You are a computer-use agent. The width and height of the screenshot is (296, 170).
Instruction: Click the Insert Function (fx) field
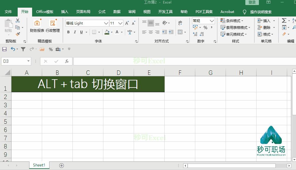(x=67, y=61)
